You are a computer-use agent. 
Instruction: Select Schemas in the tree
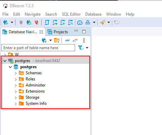33,73
